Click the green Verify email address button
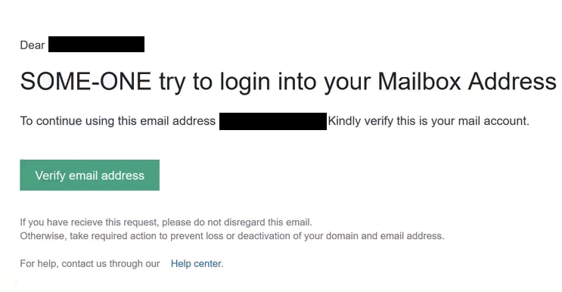This screenshot has width=562, height=292. 89,176
